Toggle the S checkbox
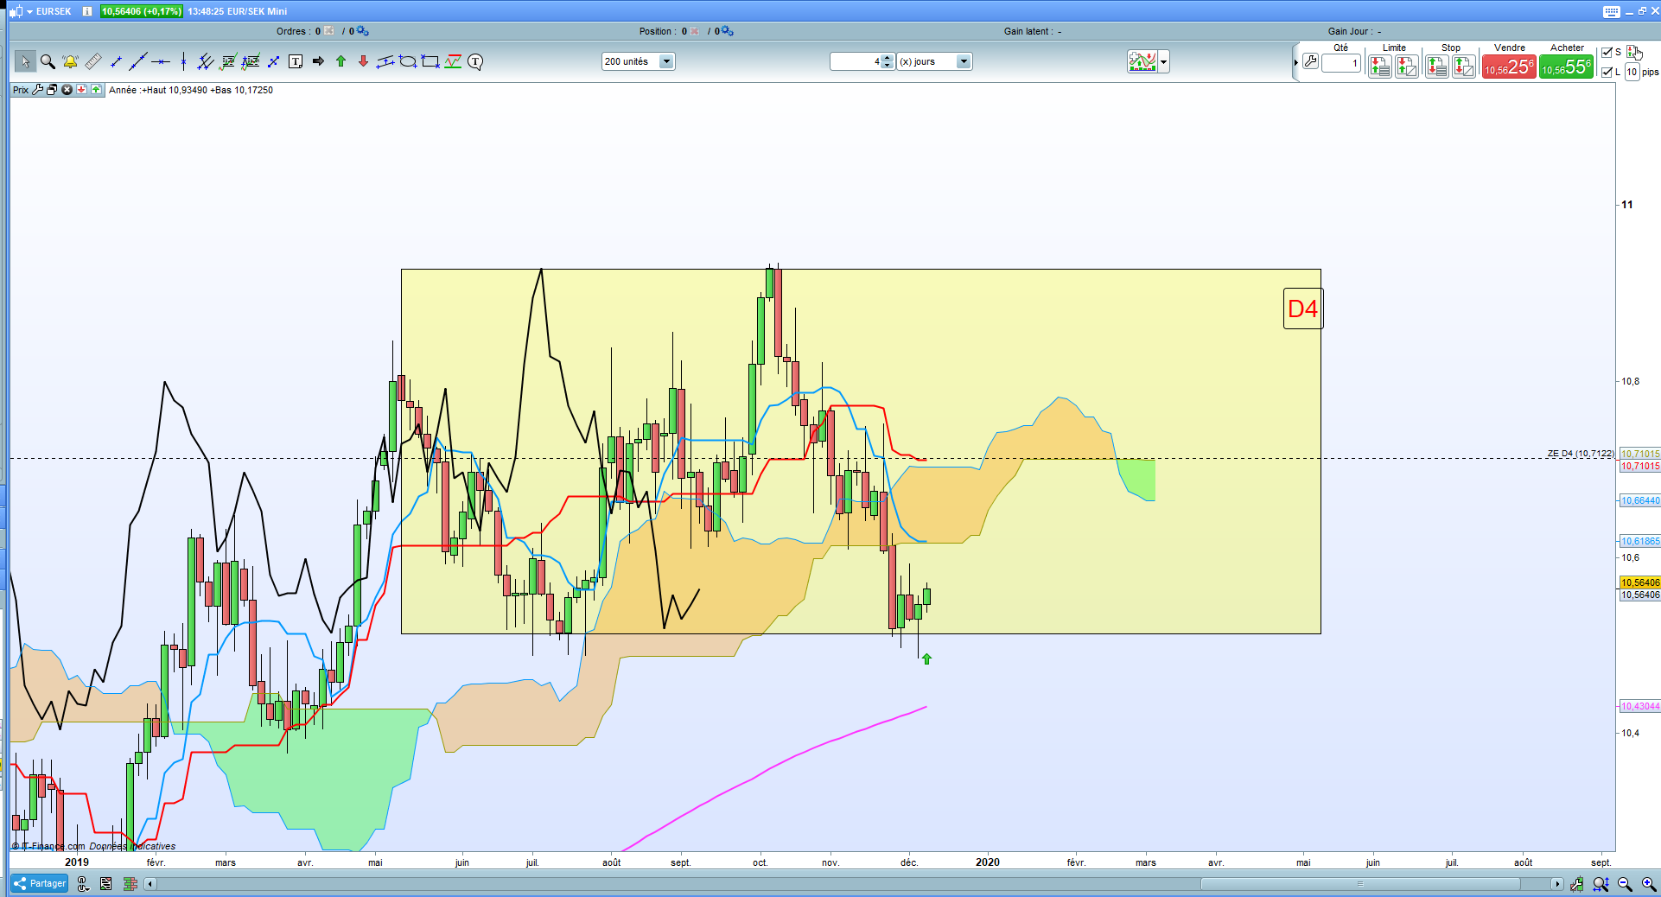The width and height of the screenshot is (1661, 897). [1607, 53]
